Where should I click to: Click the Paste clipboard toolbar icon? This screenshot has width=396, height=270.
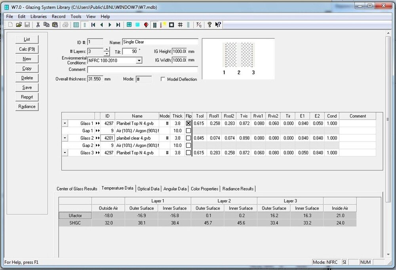tap(55, 25)
